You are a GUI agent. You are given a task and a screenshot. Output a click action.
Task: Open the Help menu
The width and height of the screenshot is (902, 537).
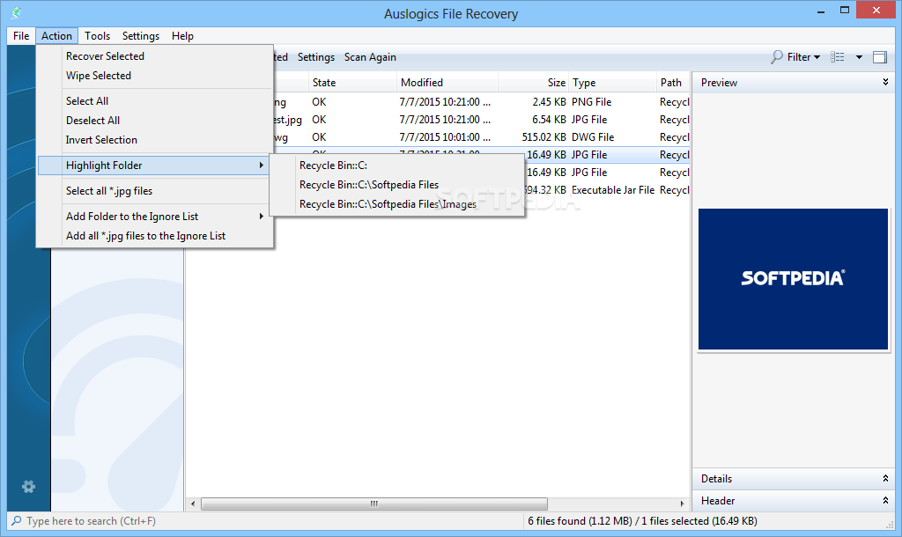tap(182, 35)
